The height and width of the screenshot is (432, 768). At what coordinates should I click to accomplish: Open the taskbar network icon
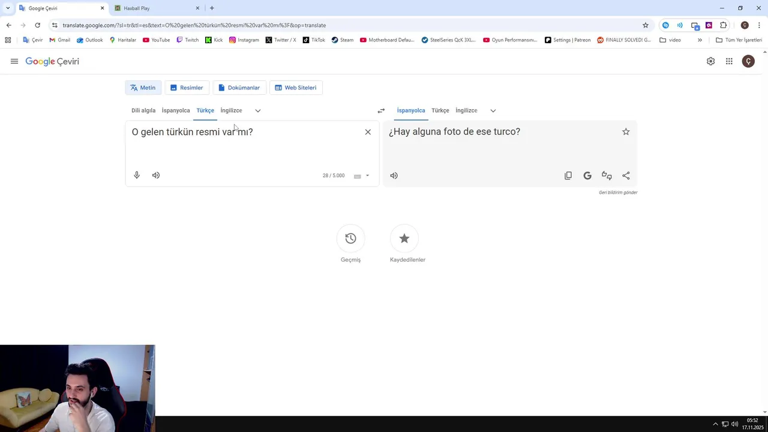tap(725, 424)
